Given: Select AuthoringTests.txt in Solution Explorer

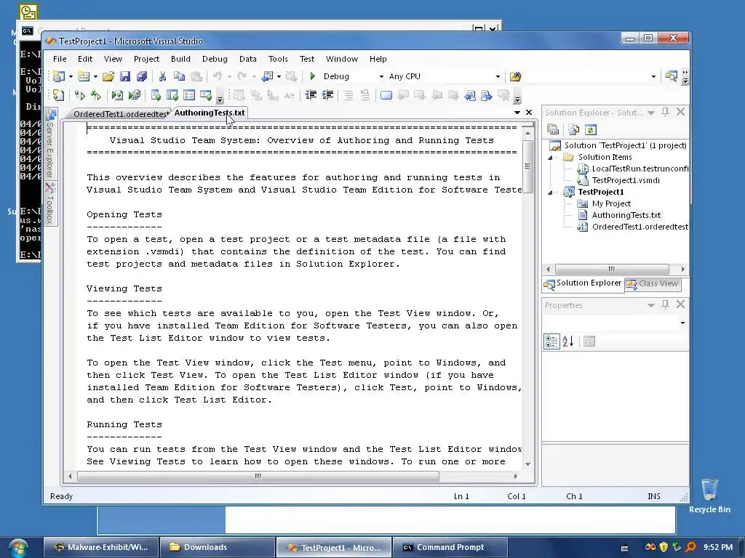Looking at the screenshot, I should (x=626, y=215).
